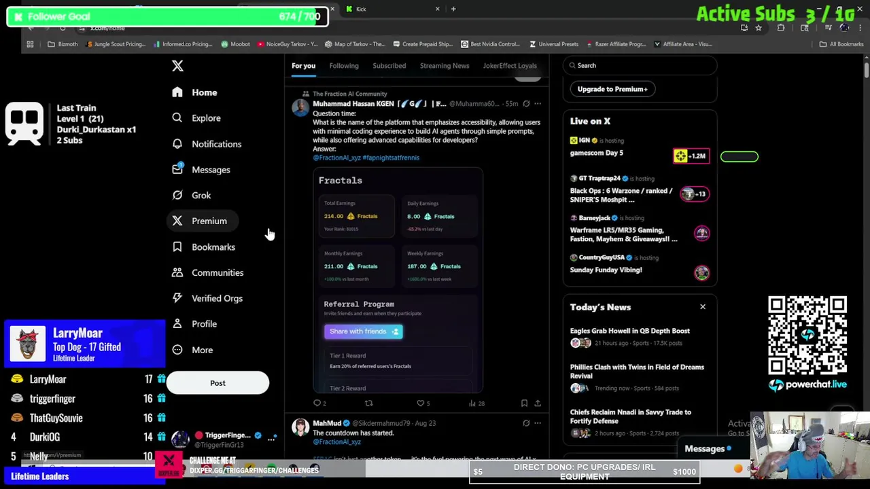
Task: Open Chrome apps grid in bookmarks bar
Action: coord(30,44)
